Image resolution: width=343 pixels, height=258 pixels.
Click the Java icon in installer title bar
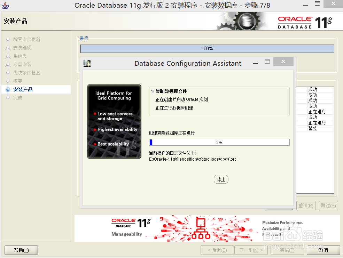click(6, 5)
